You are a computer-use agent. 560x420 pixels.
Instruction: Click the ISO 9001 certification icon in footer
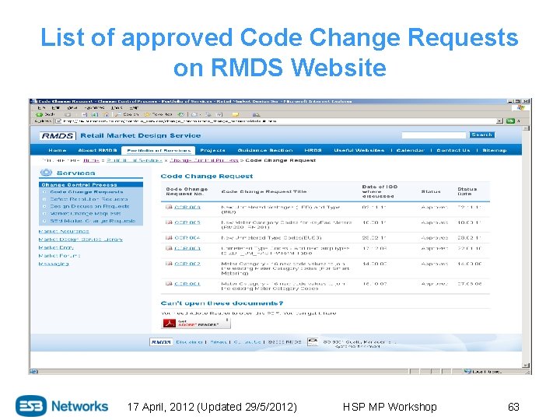[x=313, y=341]
